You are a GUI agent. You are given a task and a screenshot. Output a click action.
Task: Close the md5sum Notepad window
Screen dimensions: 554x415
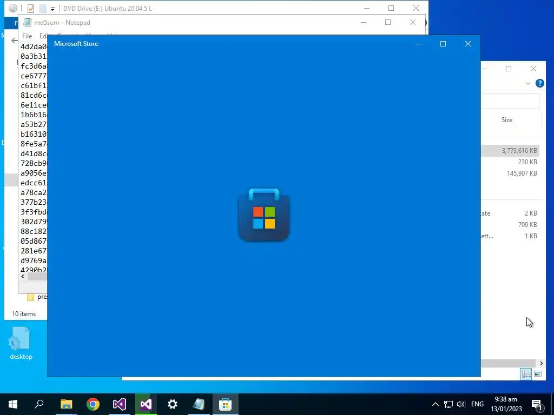point(413,22)
